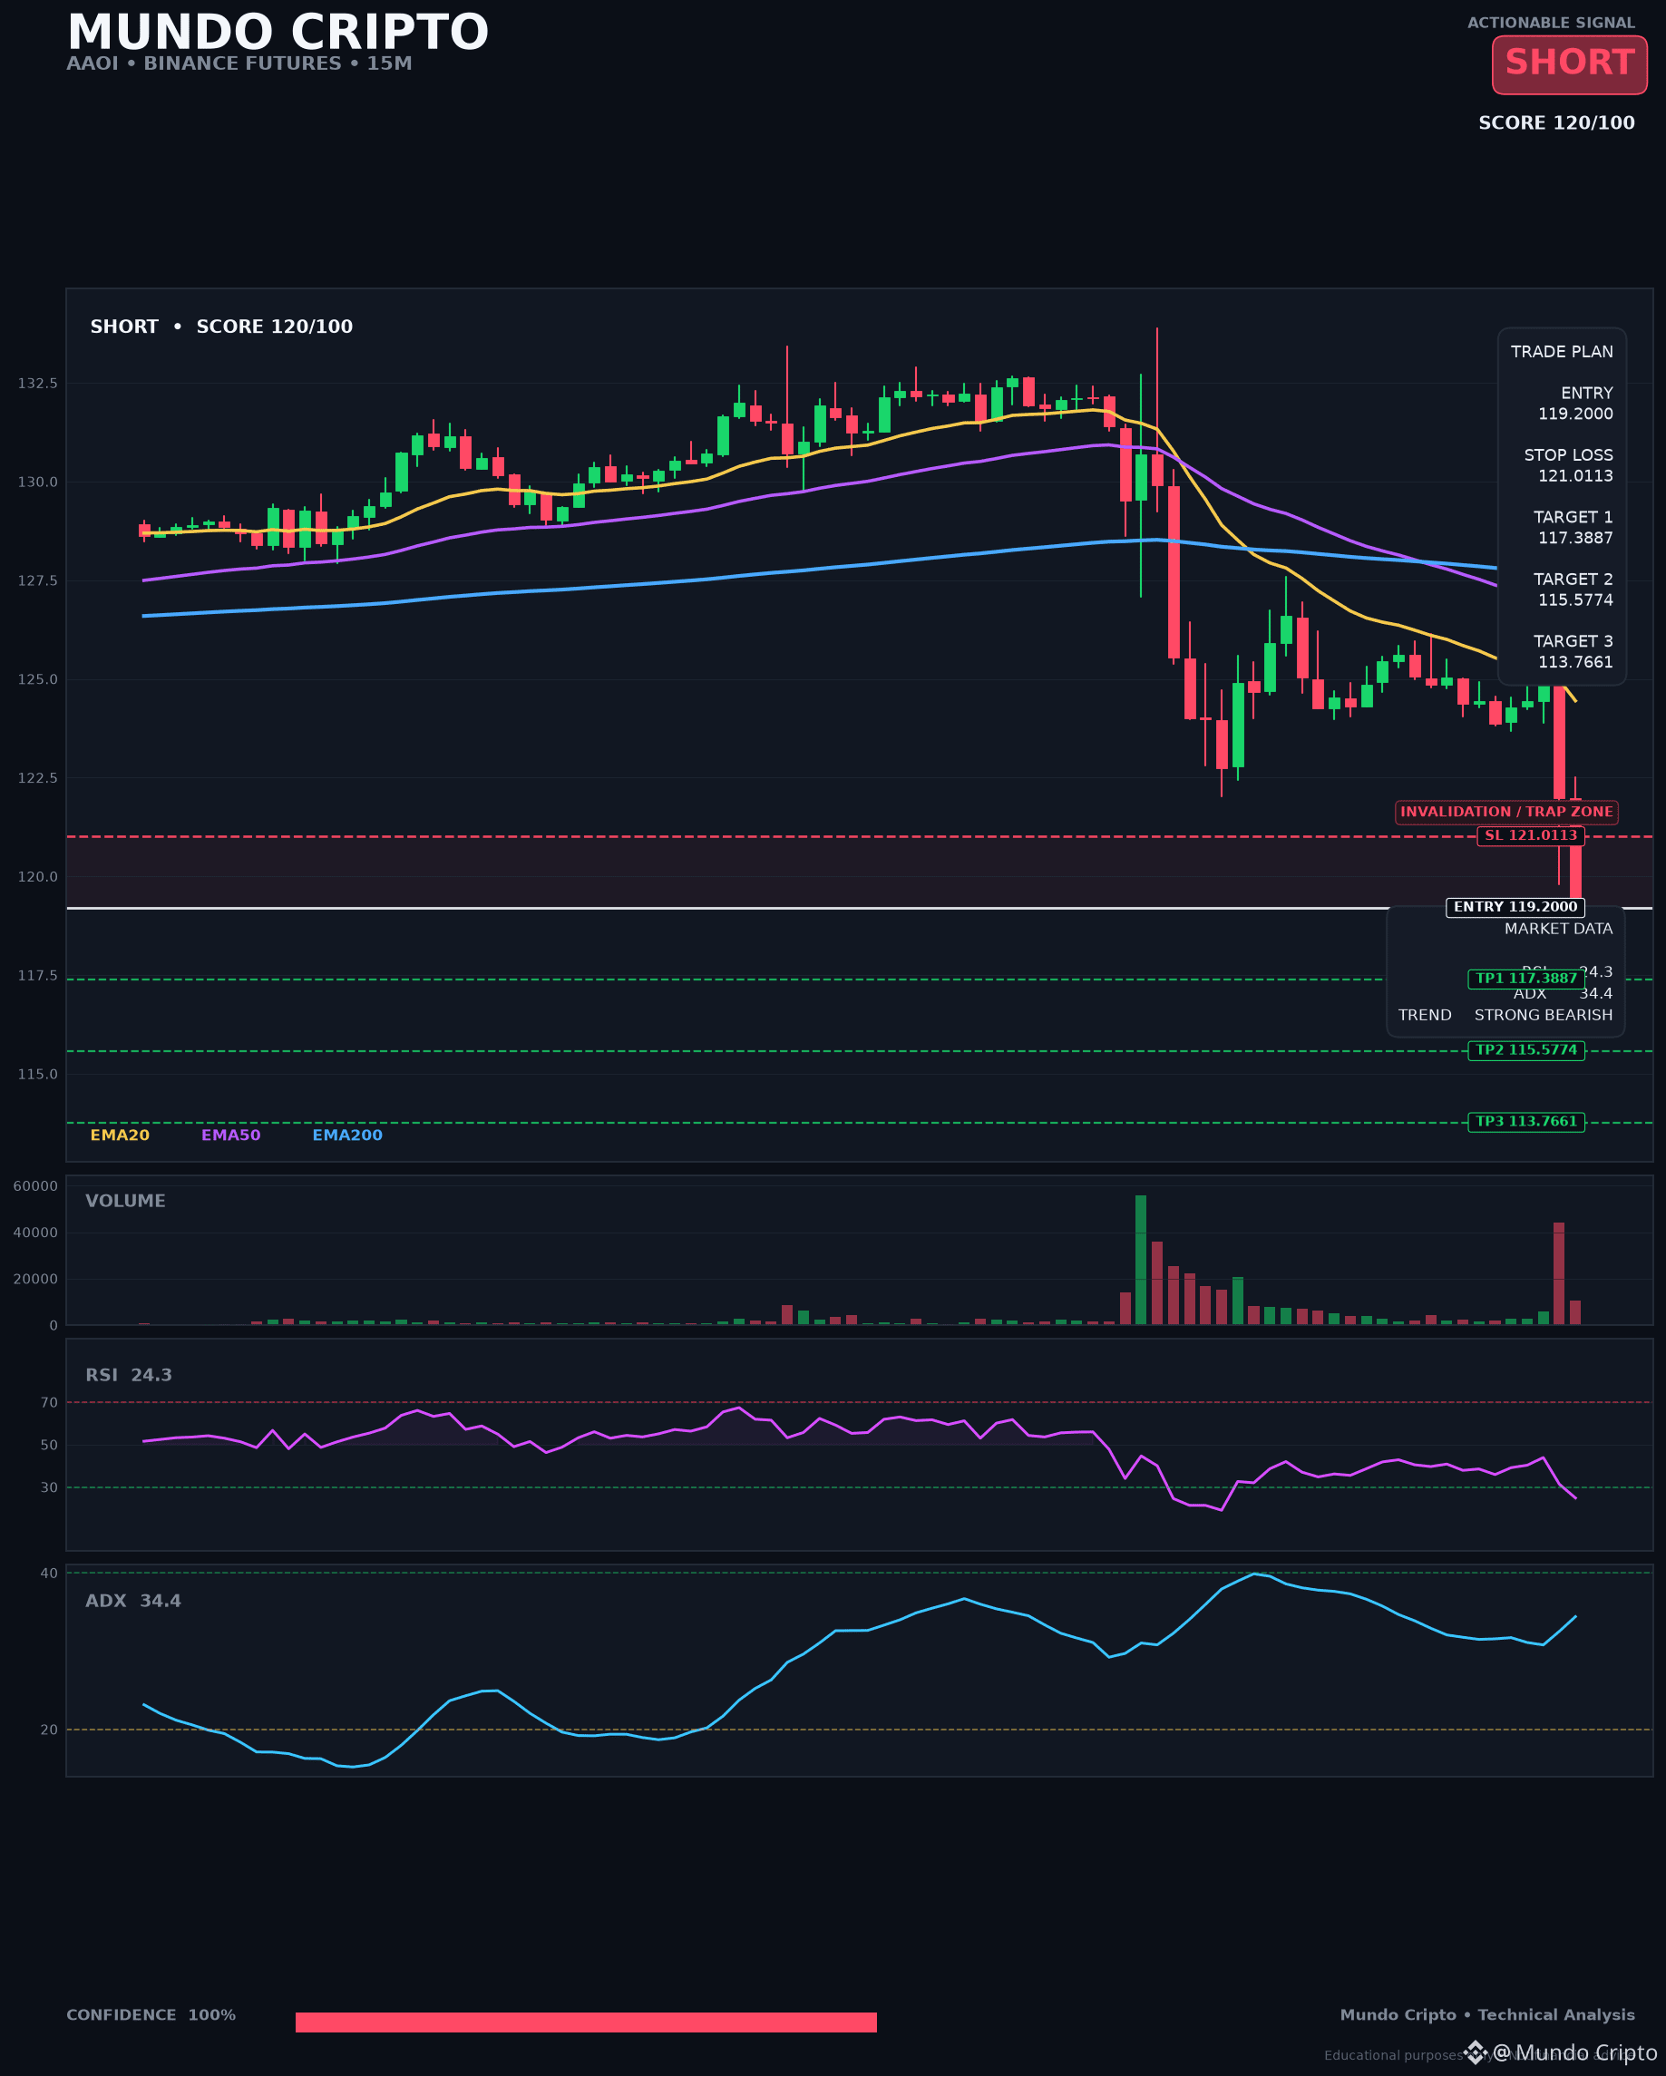1666x2076 pixels.
Task: Click the 50 level on the RSI axis
Action: click(x=49, y=1446)
